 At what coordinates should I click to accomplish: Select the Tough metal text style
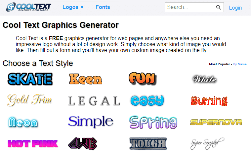(x=148, y=143)
